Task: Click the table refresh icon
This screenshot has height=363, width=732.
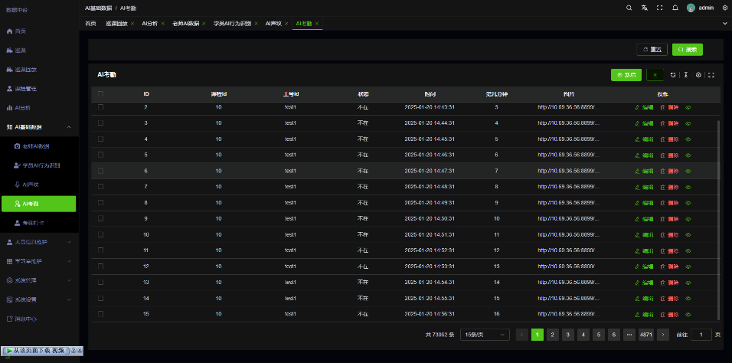Action: (x=673, y=75)
